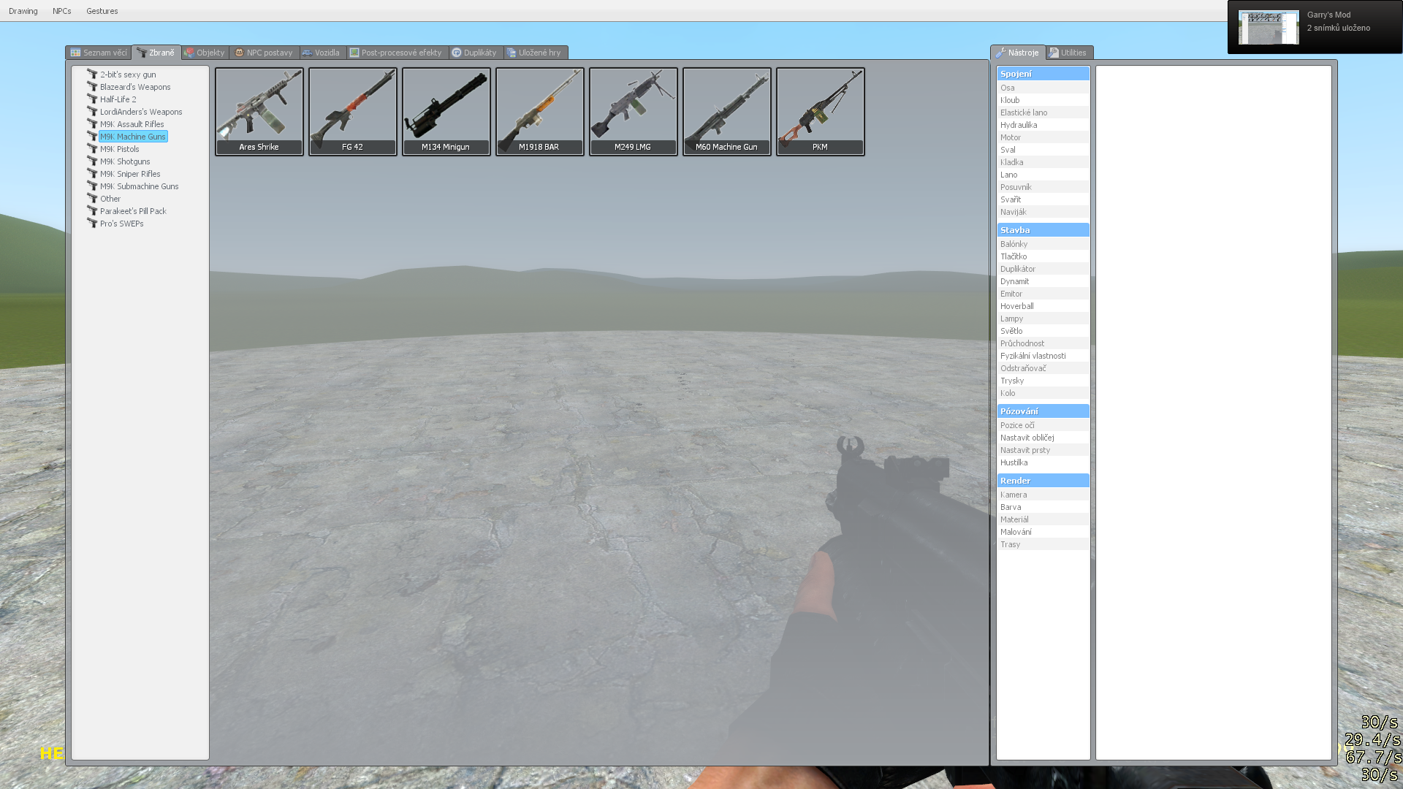Select the Osa tool
Screen dimensions: 1403x789
tap(1043, 88)
